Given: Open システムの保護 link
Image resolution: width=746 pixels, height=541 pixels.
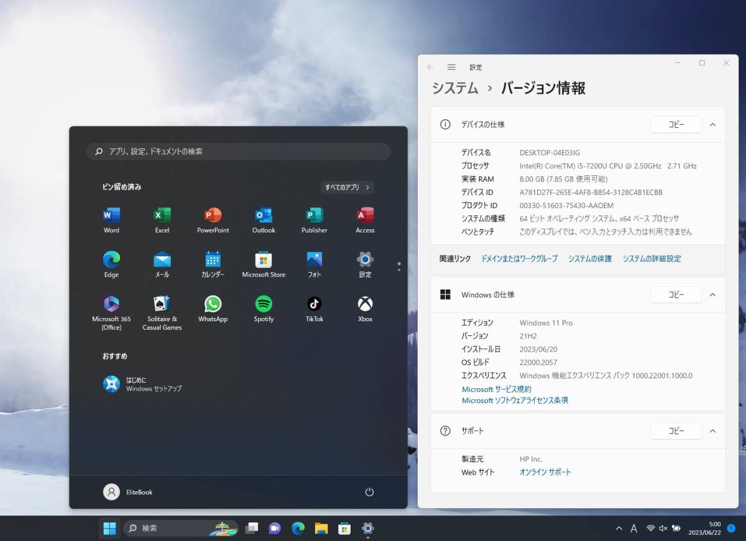Looking at the screenshot, I should point(589,258).
